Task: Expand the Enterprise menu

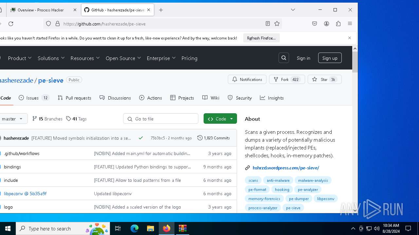Action: 161,58
